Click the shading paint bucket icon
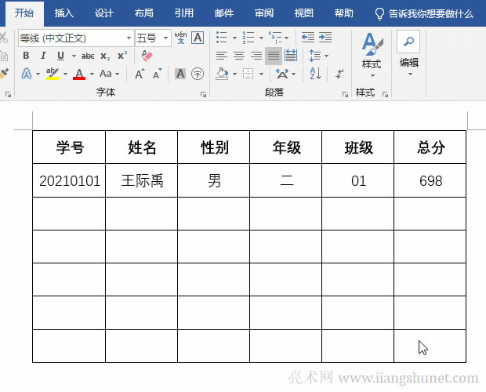 point(223,74)
